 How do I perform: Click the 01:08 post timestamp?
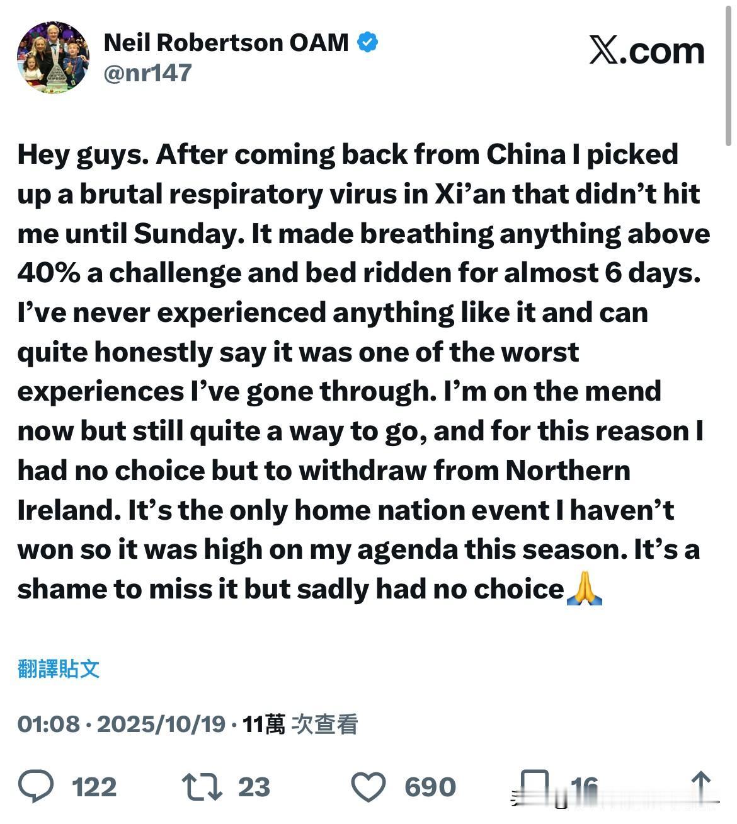click(x=48, y=724)
